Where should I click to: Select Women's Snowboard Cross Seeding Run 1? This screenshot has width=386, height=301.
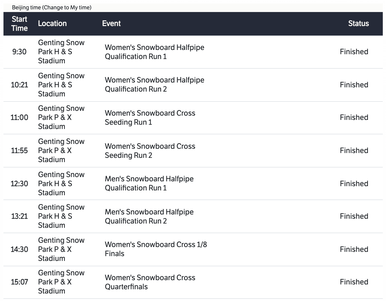150,118
